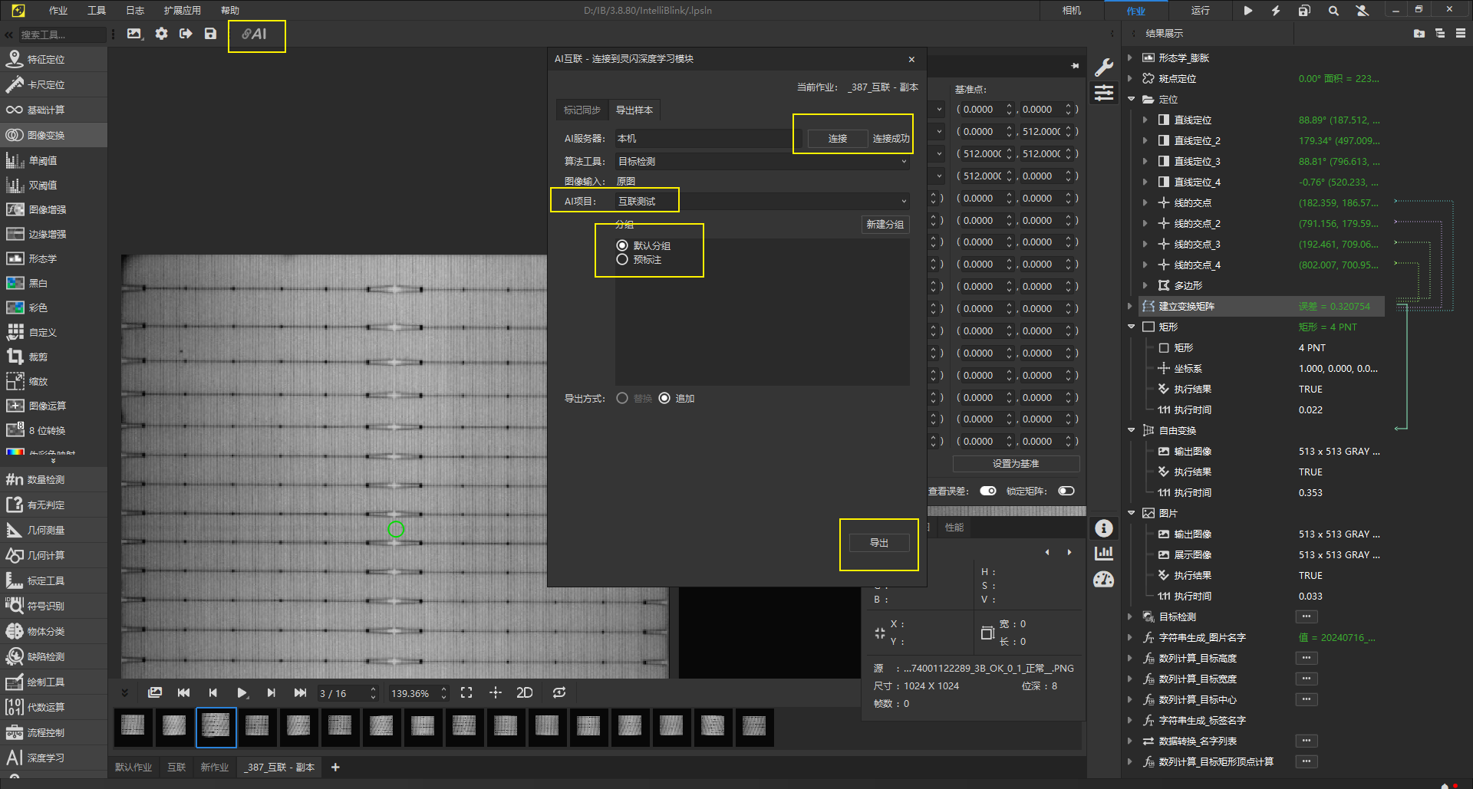Open settings gear in top toolbar
1473x789 pixels.
pyautogui.click(x=161, y=34)
